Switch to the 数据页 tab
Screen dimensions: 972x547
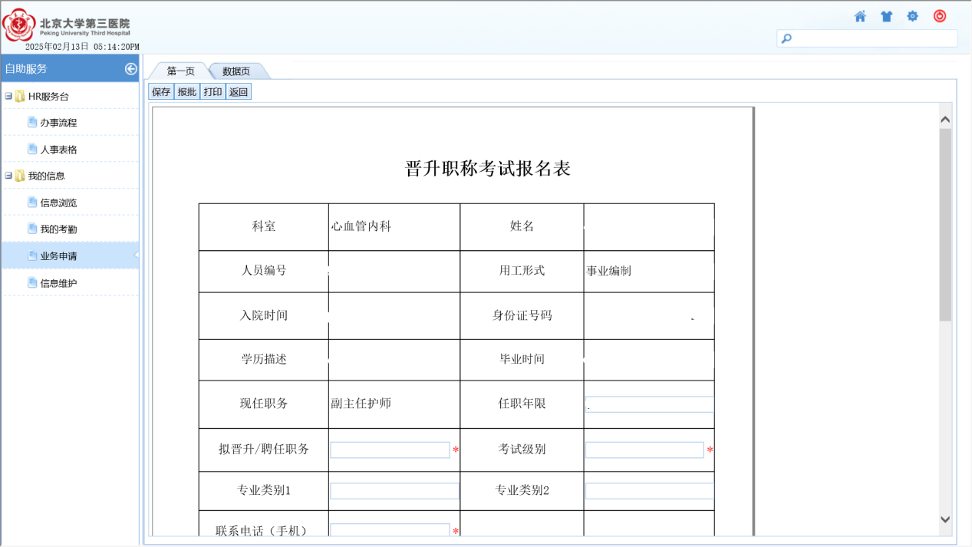pyautogui.click(x=236, y=71)
